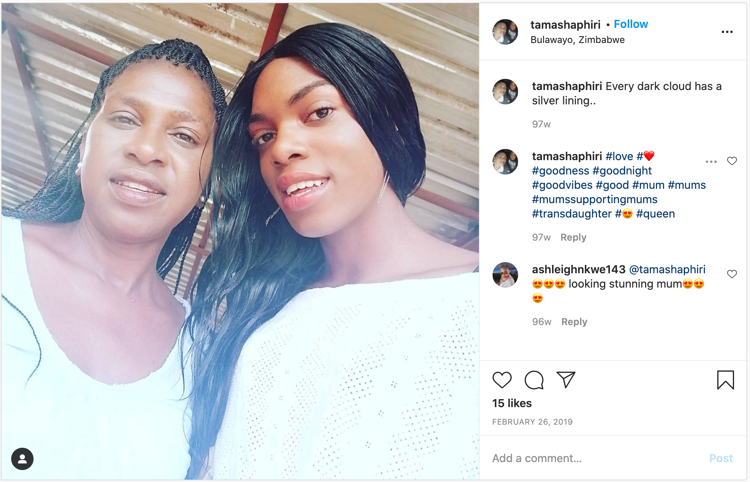The image size is (750, 482).
Task: Open Bulawayo, Zimbabwe location link
Action: tap(577, 40)
